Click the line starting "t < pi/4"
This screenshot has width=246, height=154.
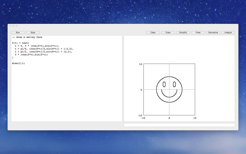(44, 49)
